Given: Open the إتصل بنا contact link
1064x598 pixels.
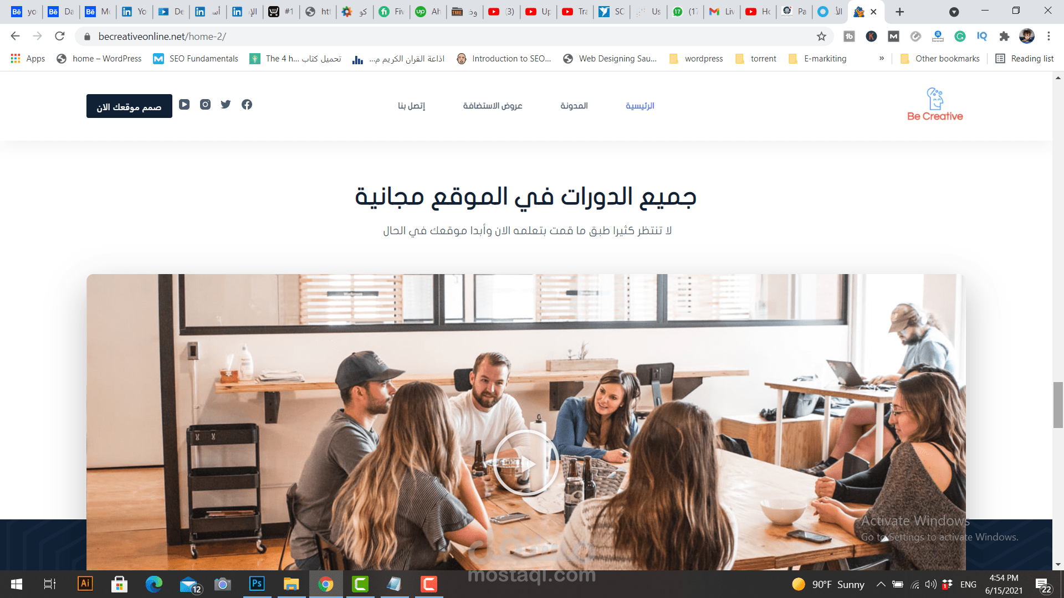Looking at the screenshot, I should pyautogui.click(x=412, y=106).
